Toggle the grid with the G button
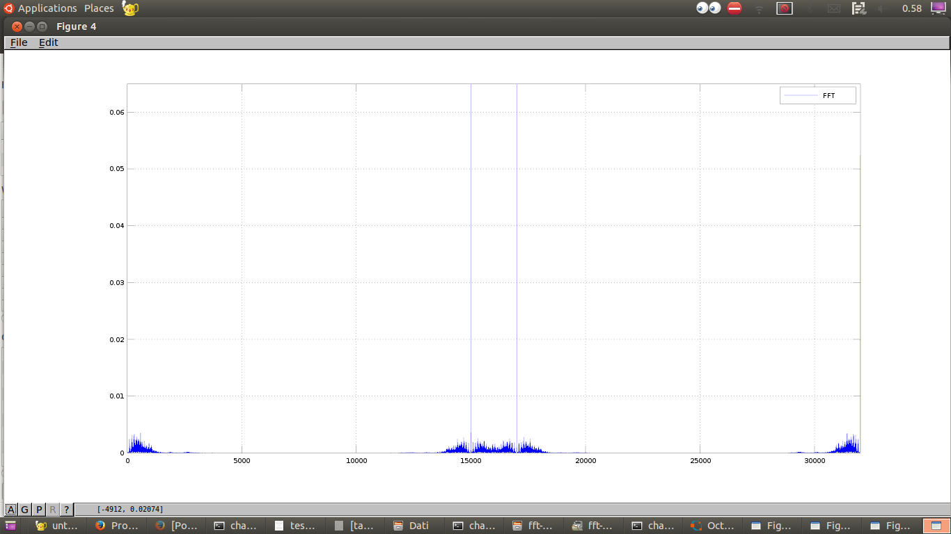951x534 pixels. pos(24,510)
